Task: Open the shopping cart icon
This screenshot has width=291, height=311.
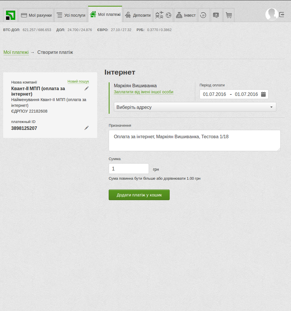Action: click(x=229, y=15)
